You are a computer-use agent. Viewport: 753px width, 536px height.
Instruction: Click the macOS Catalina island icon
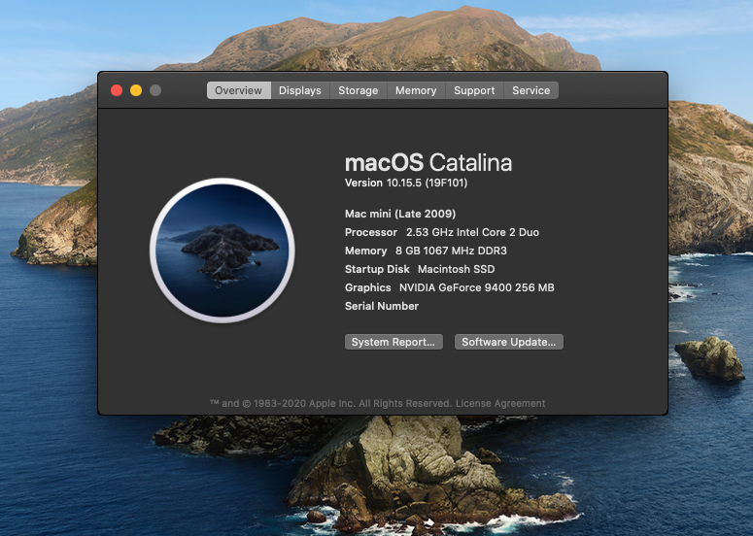[222, 251]
